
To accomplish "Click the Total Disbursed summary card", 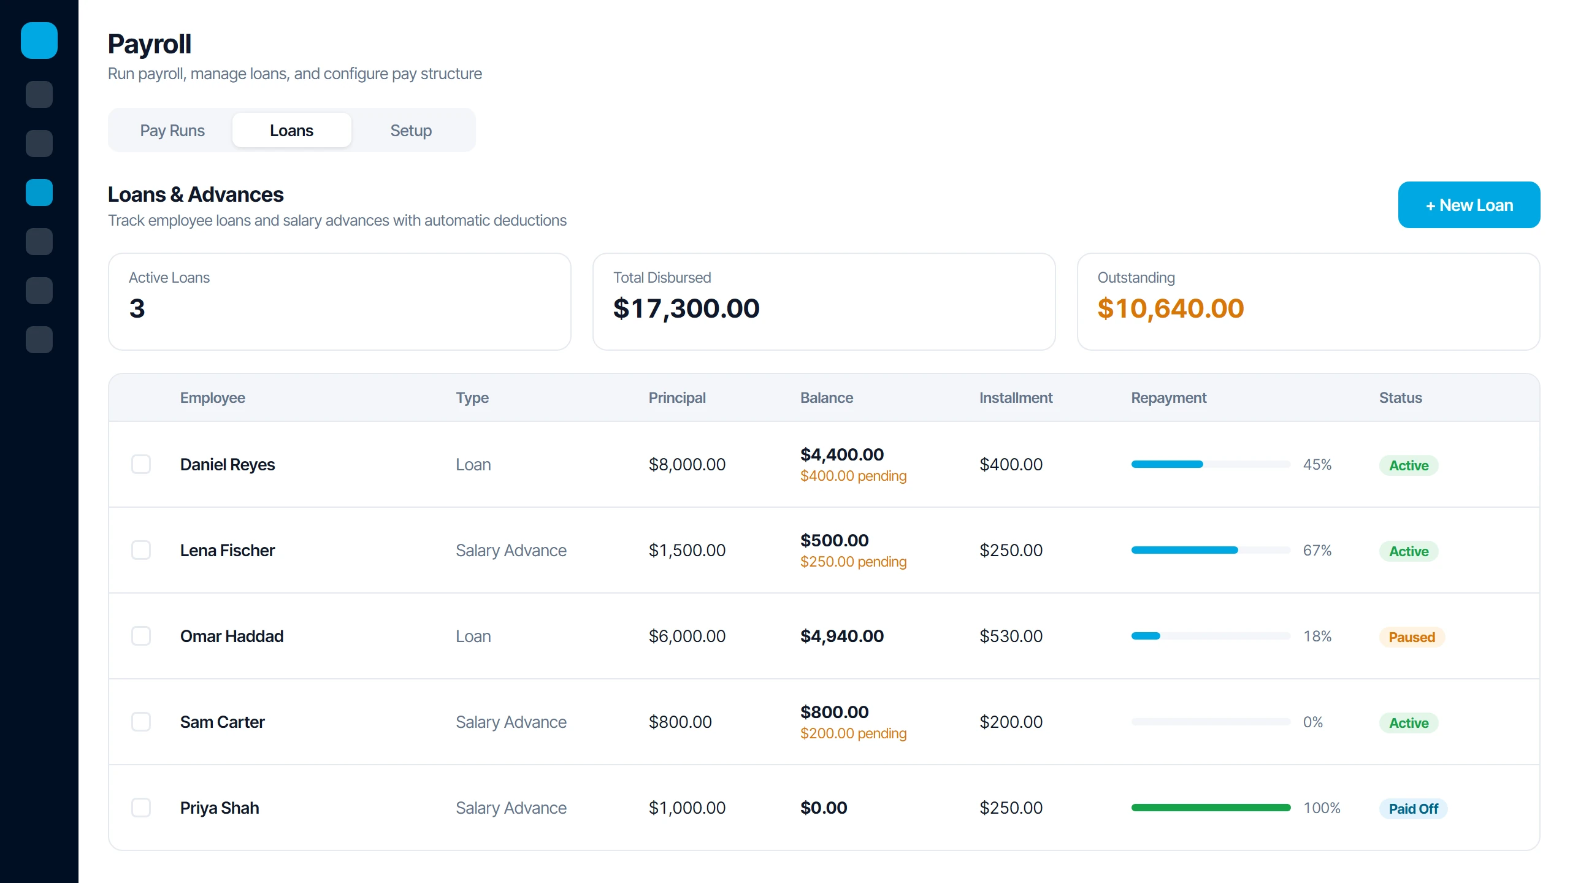I will click(824, 302).
